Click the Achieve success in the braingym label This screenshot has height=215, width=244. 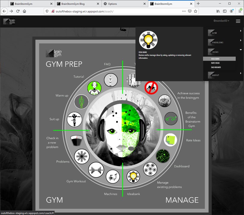(x=188, y=95)
